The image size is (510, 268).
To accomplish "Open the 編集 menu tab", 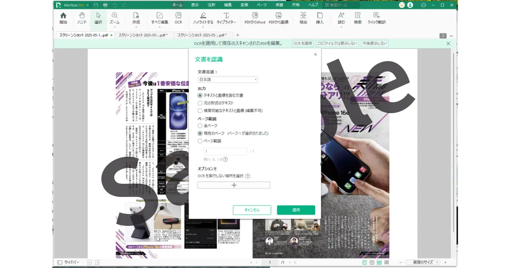I will coord(228,5).
